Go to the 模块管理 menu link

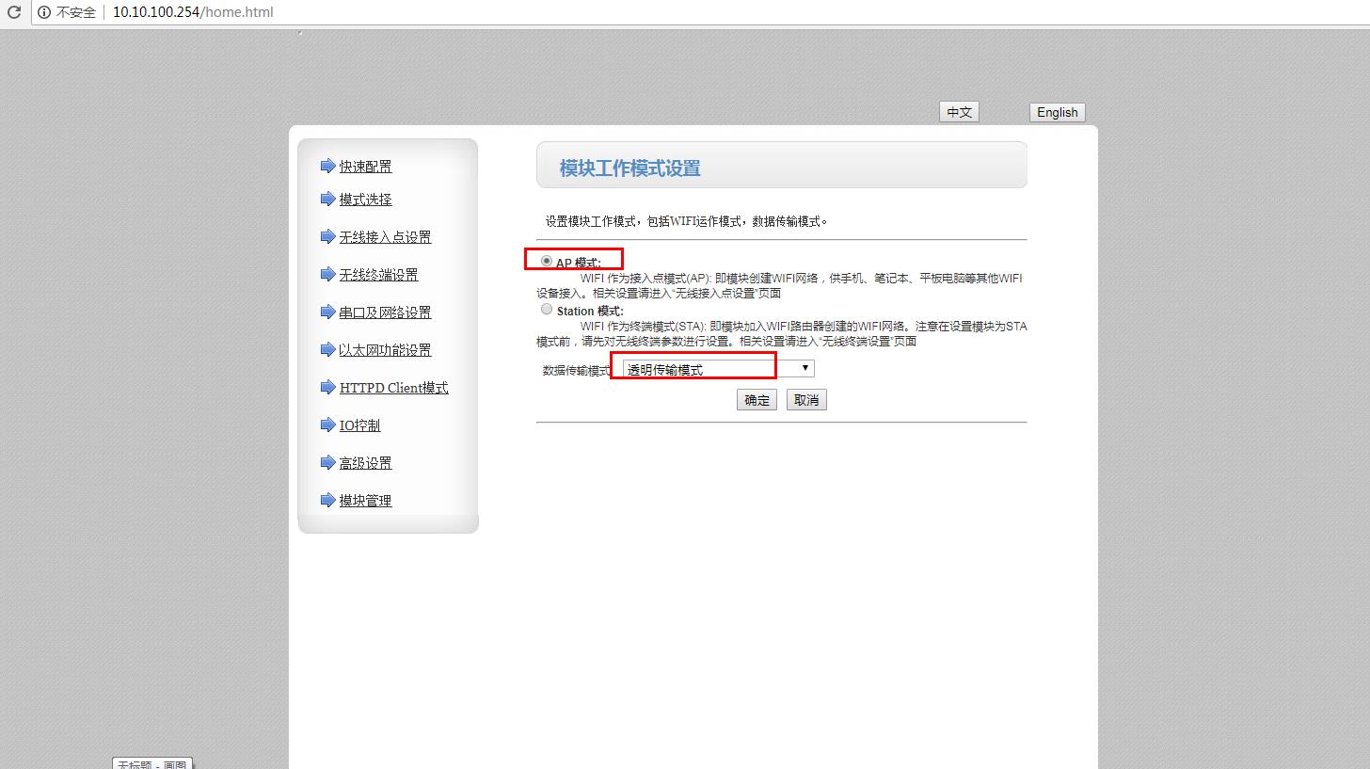pos(365,501)
